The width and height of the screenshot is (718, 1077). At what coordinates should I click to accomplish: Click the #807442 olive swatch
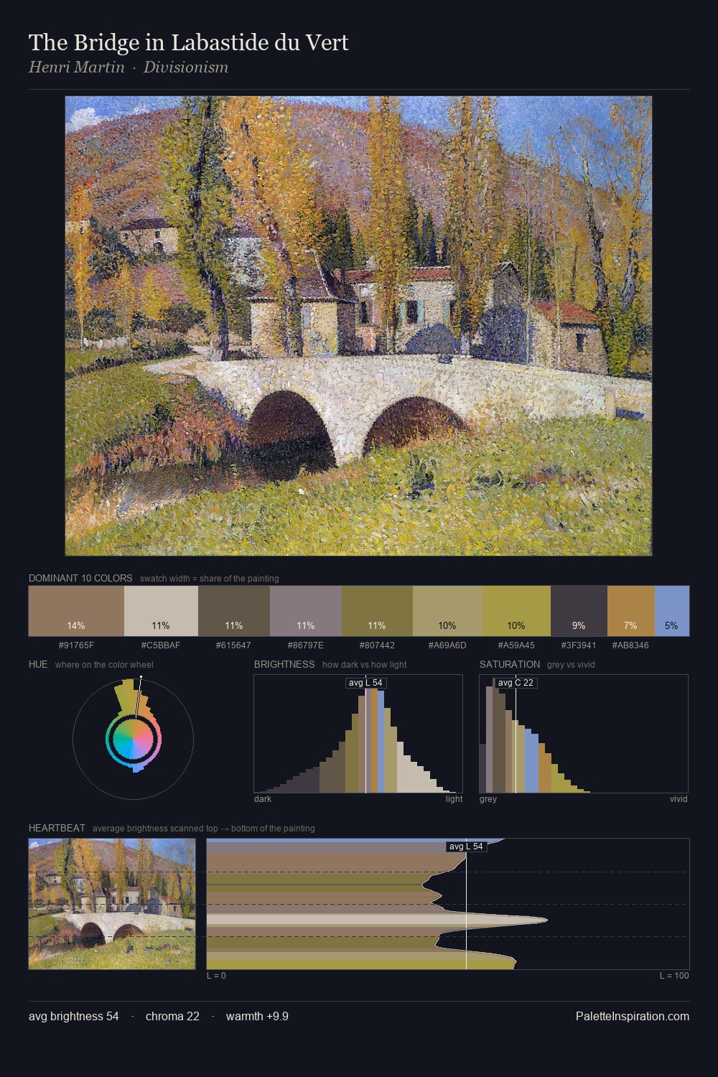click(x=377, y=611)
